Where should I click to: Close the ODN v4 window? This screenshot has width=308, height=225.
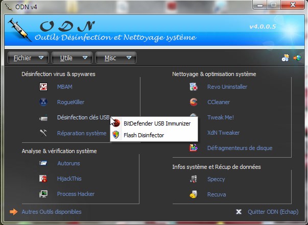click(293, 5)
